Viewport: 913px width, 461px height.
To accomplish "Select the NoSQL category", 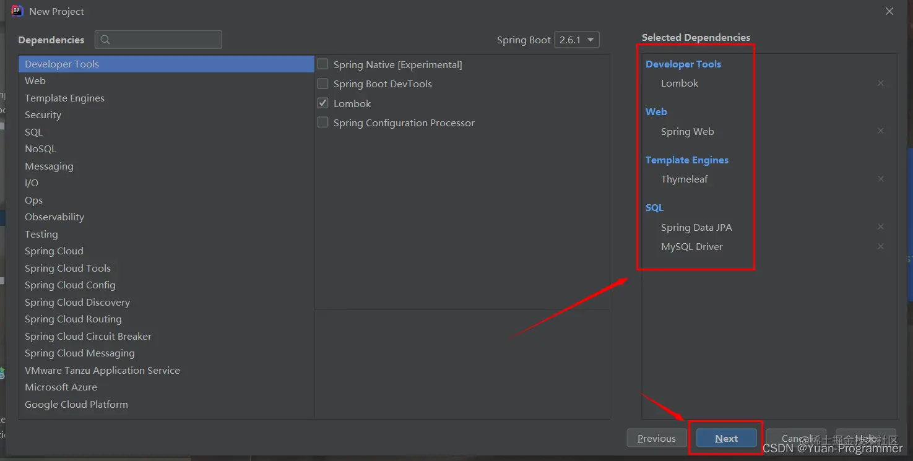I will pyautogui.click(x=167, y=149).
